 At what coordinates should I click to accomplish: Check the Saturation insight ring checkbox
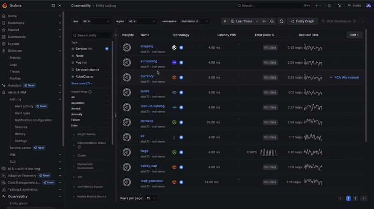click(x=107, y=103)
